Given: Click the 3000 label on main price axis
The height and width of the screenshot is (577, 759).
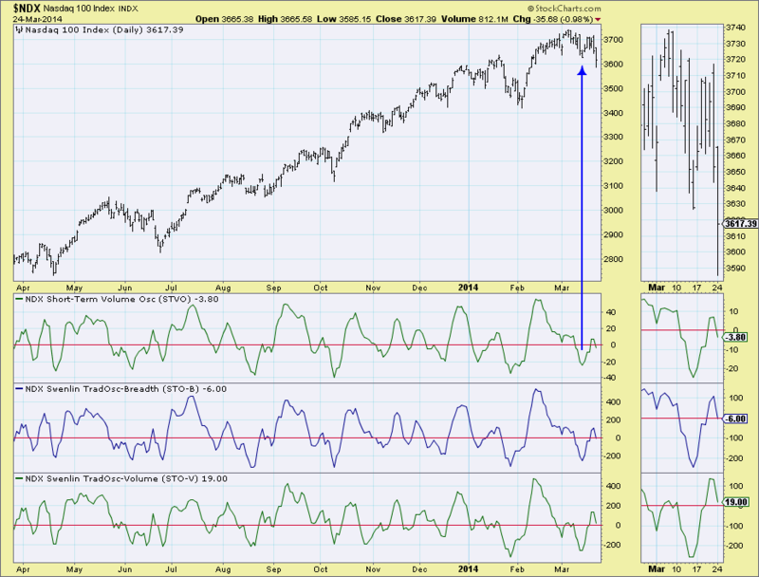Looking at the screenshot, I should tap(612, 210).
